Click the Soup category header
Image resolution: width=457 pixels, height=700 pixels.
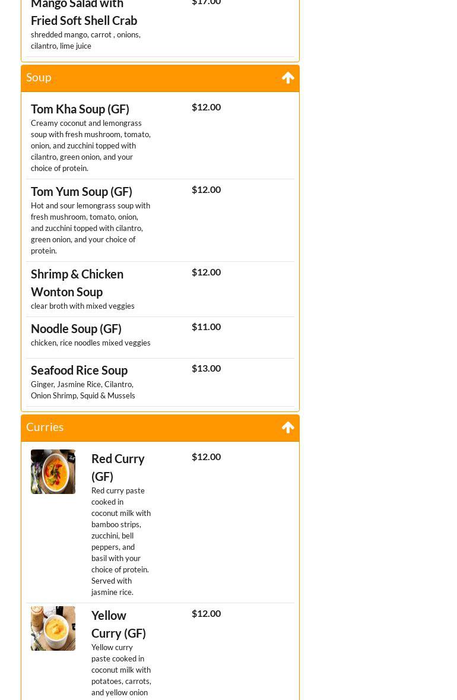tap(39, 77)
